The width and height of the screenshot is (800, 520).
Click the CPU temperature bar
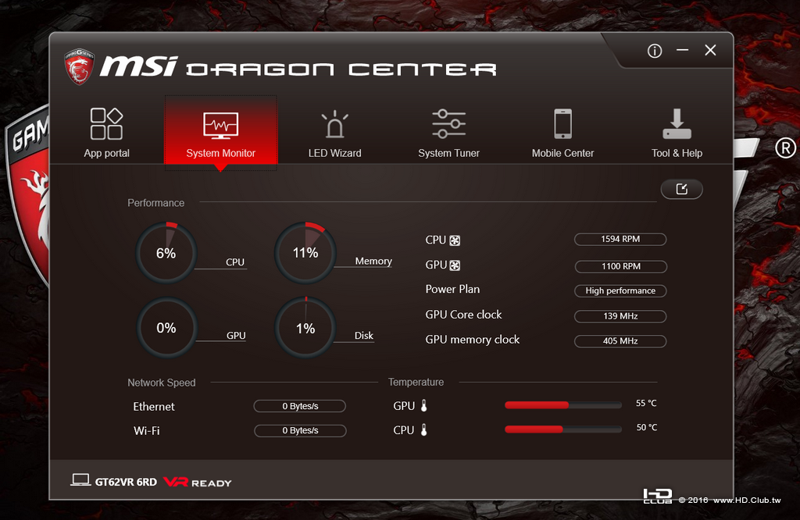562,429
